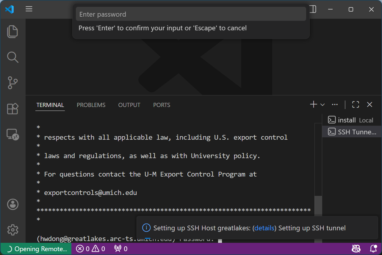Screen dimensions: 382x255
Task: Open the Remote Explorer view
Action: [12, 135]
